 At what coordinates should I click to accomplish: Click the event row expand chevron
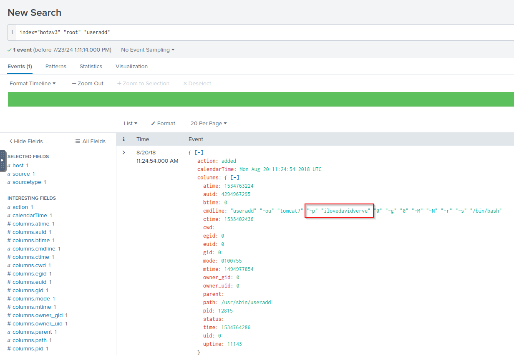(123, 153)
